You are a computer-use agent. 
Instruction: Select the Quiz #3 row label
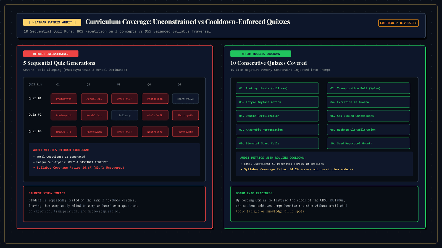click(x=35, y=131)
